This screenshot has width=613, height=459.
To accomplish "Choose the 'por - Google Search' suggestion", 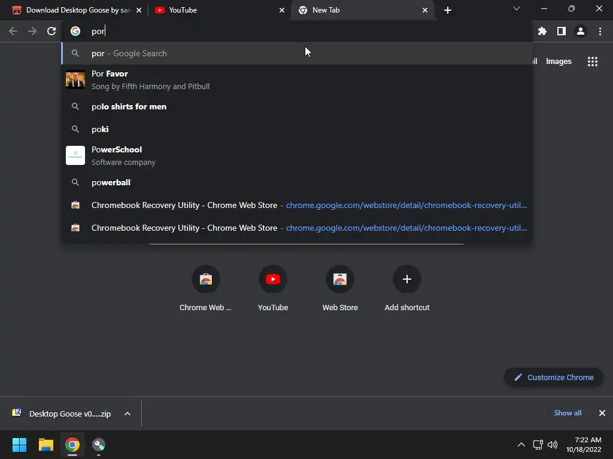I will click(297, 53).
